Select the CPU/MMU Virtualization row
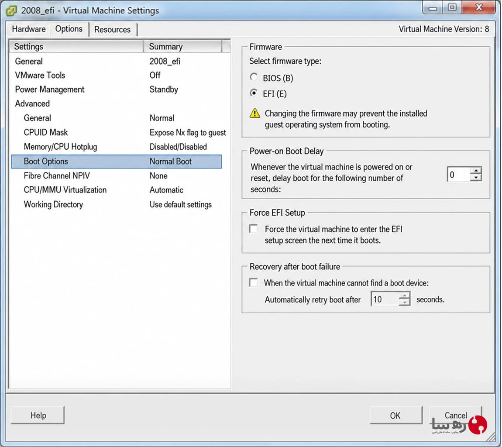Image resolution: width=502 pixels, height=447 pixels. (x=116, y=190)
